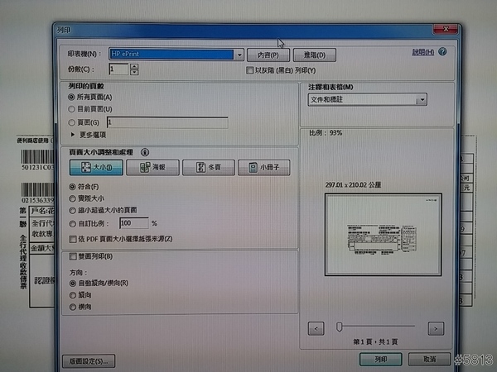The width and height of the screenshot is (497, 372).
Task: Click the 取消 cancel button
Action: point(429,360)
